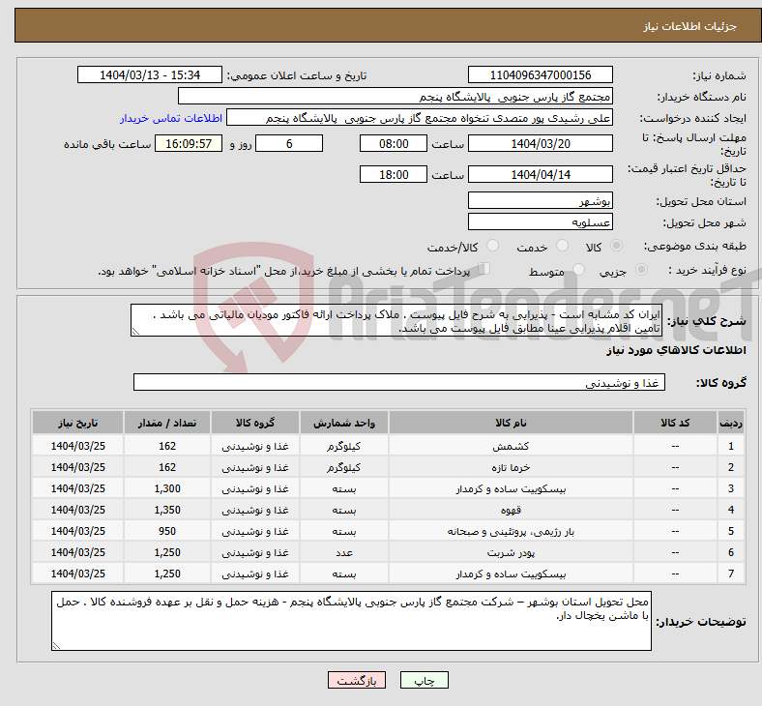The image size is (762, 706).
Task: Click the quantity 1,350 cell
Action: pos(167,510)
